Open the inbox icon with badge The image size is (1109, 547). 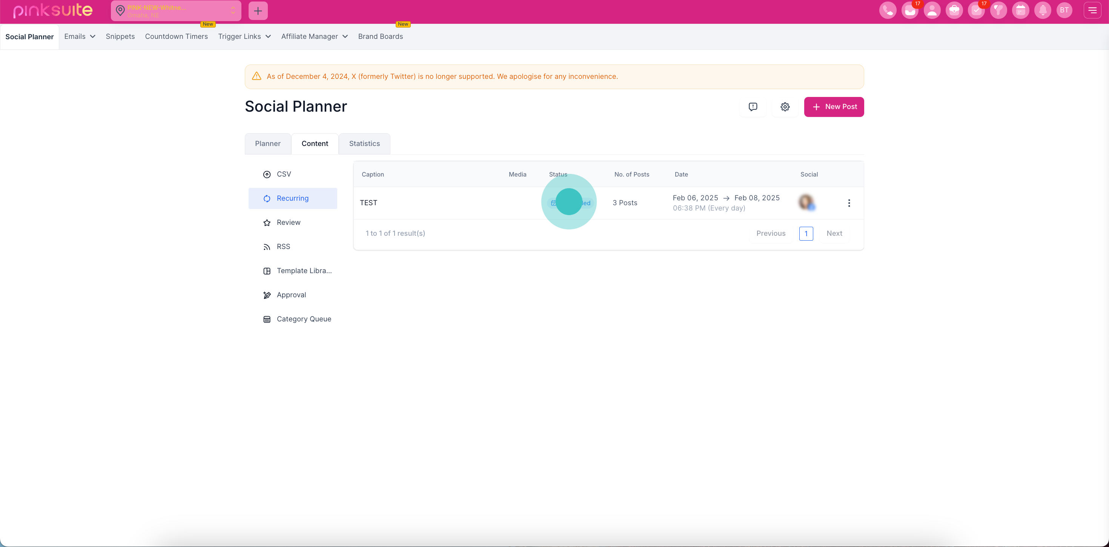[910, 10]
